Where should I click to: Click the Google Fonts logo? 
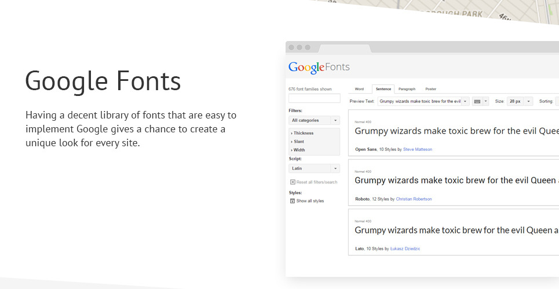pyautogui.click(x=319, y=67)
